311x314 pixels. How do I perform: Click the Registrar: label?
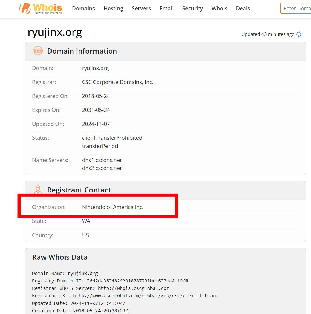click(44, 82)
